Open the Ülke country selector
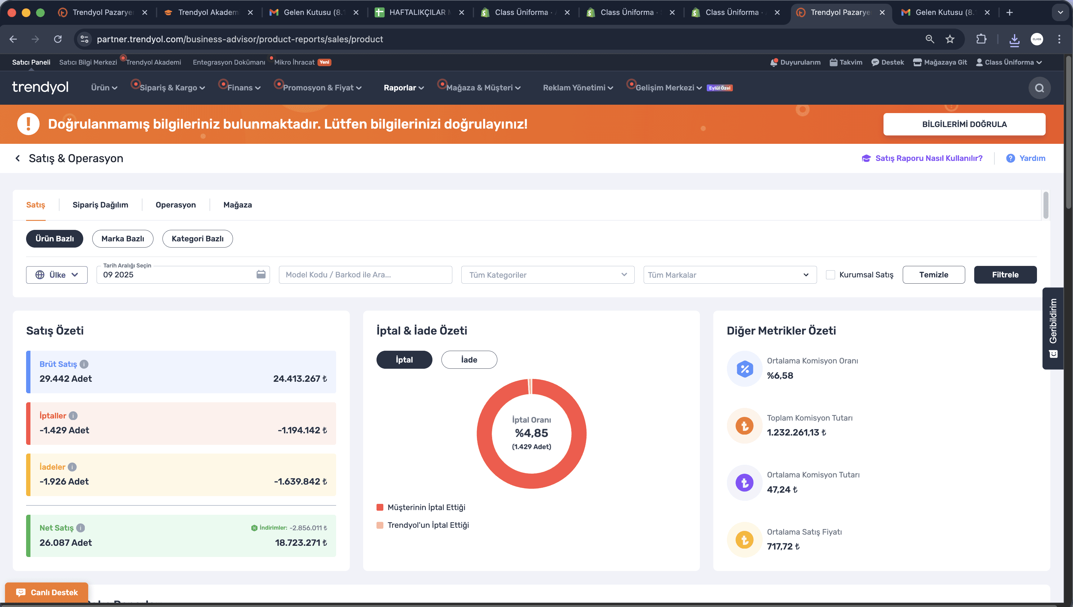This screenshot has width=1073, height=607. 57,275
